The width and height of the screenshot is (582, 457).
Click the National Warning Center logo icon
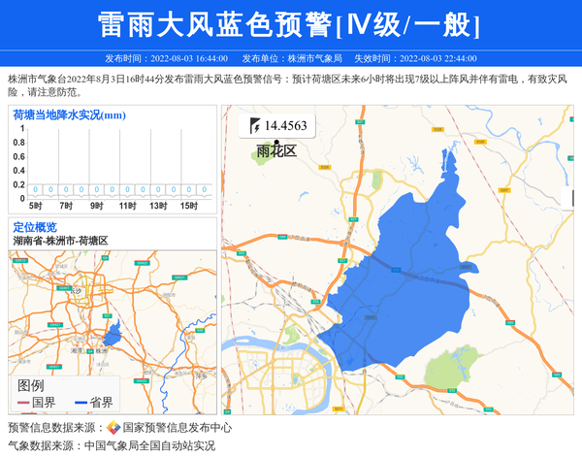(x=113, y=428)
